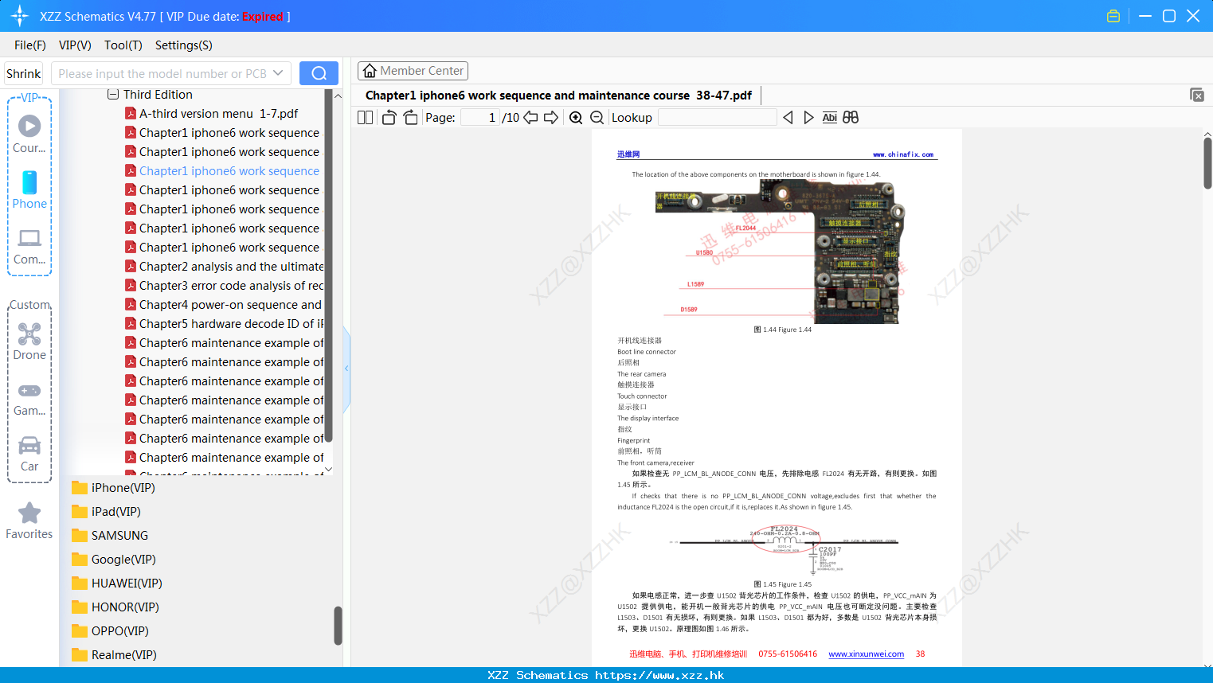
Task: Click the Lookup text input field
Action: 717,118
